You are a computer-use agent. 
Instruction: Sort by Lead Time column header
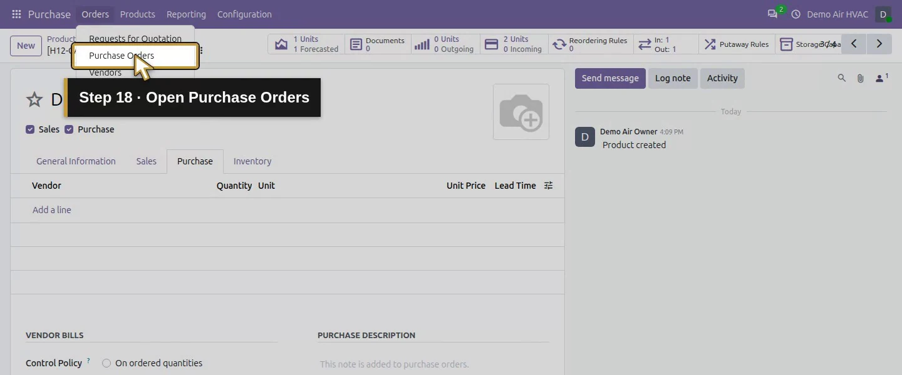pyautogui.click(x=515, y=186)
